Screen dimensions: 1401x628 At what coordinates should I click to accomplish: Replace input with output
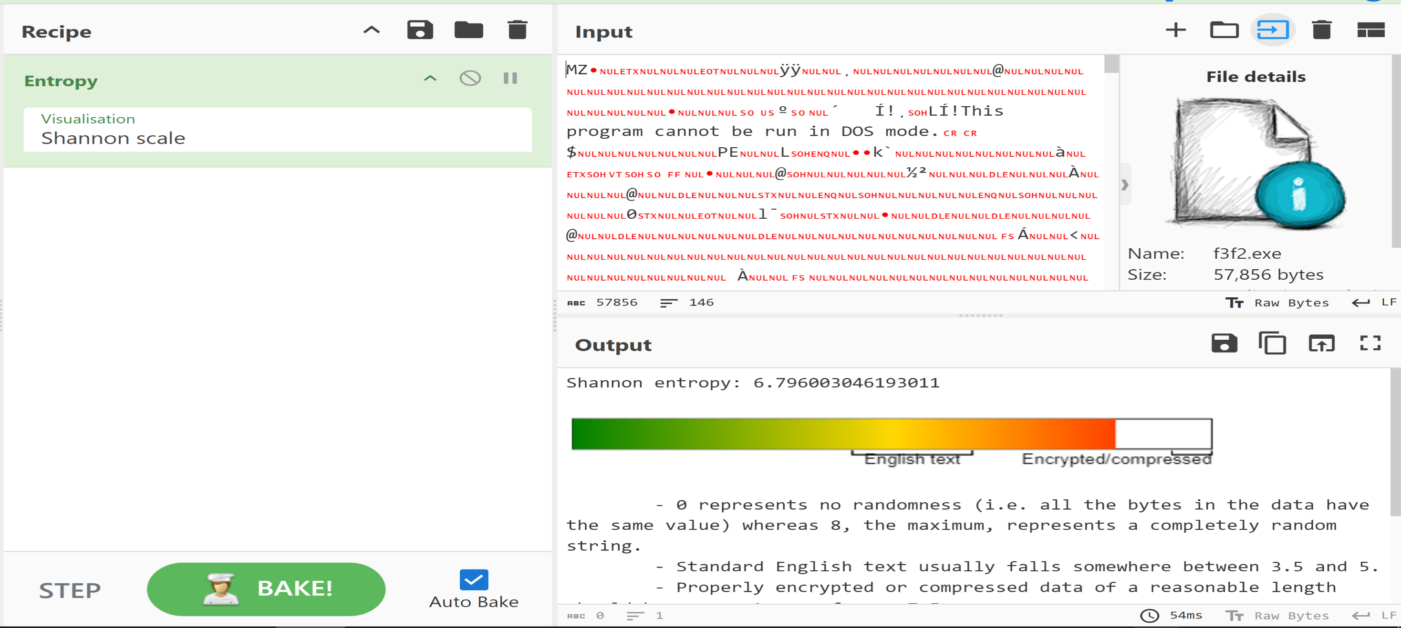coord(1321,344)
